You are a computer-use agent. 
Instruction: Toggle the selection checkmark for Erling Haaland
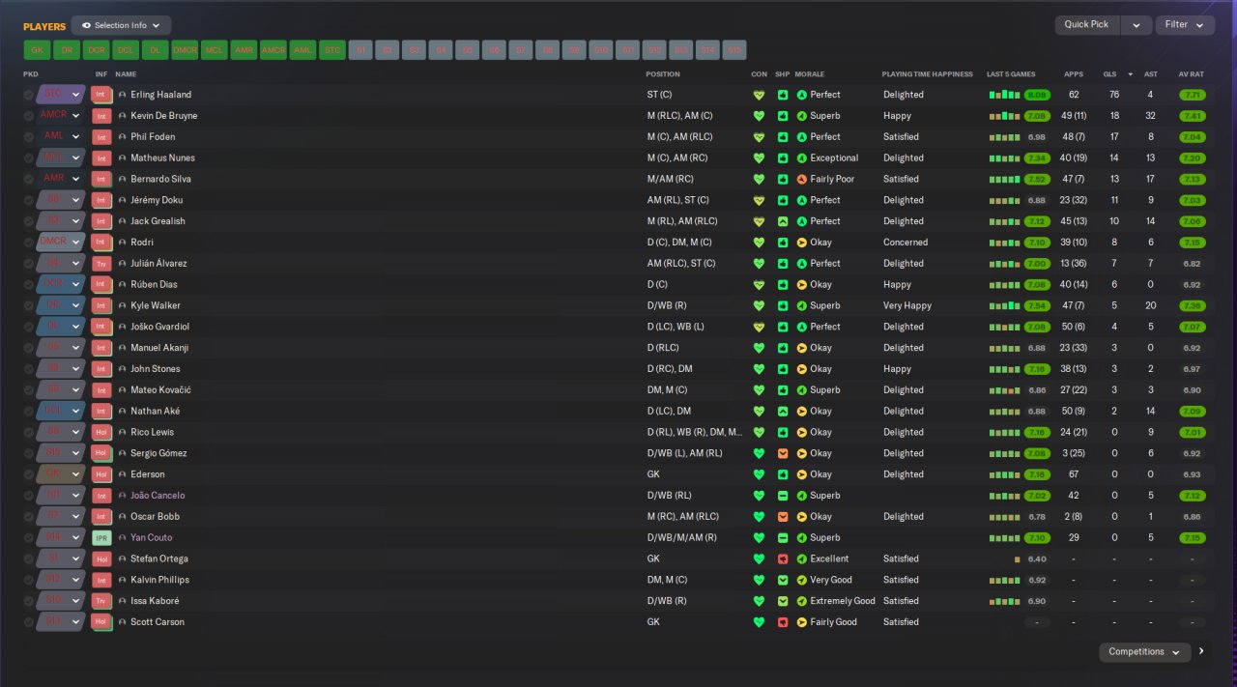pyautogui.click(x=29, y=95)
